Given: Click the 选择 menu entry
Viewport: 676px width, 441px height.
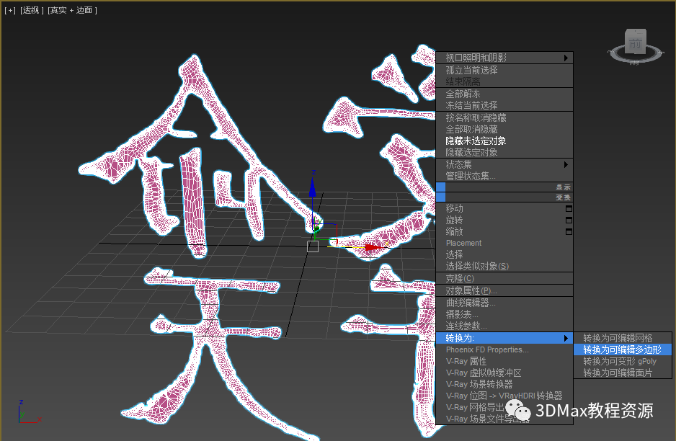Looking at the screenshot, I should [x=504, y=254].
